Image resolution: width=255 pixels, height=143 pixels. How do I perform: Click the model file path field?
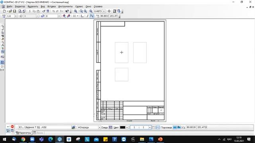pos(45,128)
